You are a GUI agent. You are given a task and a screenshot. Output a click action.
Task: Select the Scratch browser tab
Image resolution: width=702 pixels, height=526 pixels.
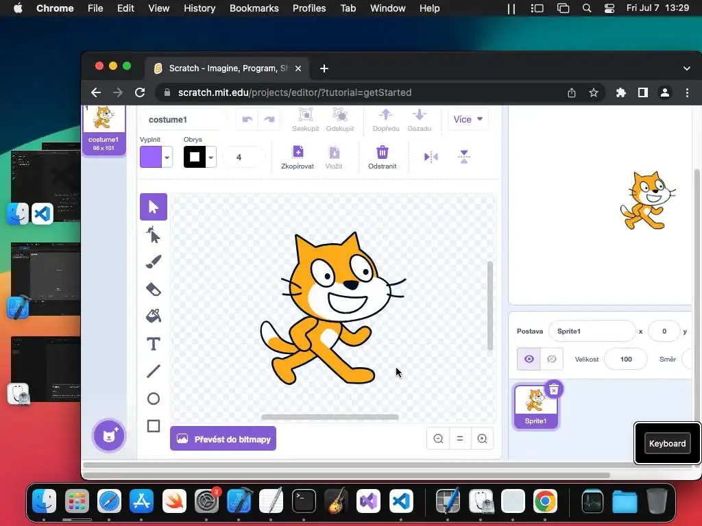(228, 68)
